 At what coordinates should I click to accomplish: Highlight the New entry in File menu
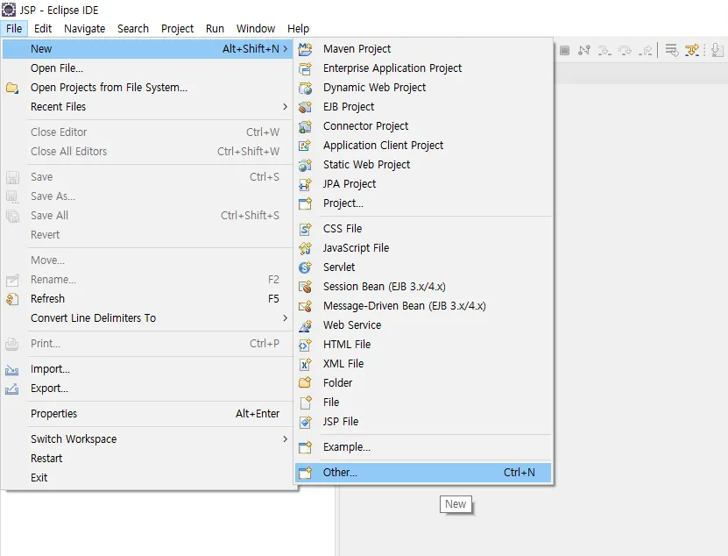click(x=148, y=49)
